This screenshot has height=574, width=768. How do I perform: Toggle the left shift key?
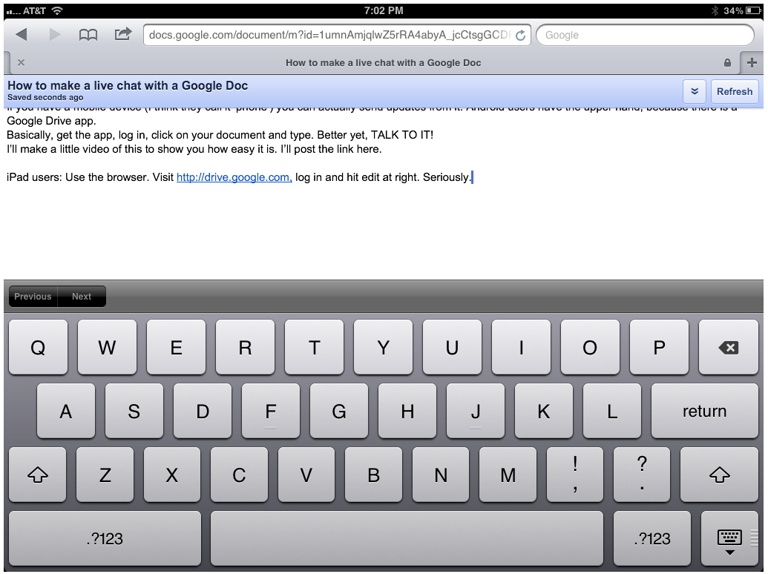click(38, 475)
